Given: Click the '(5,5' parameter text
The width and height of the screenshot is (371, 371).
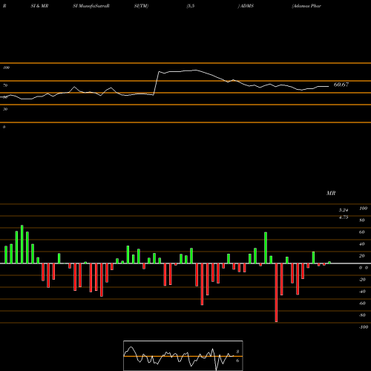Looking at the screenshot, I should pos(191,6).
